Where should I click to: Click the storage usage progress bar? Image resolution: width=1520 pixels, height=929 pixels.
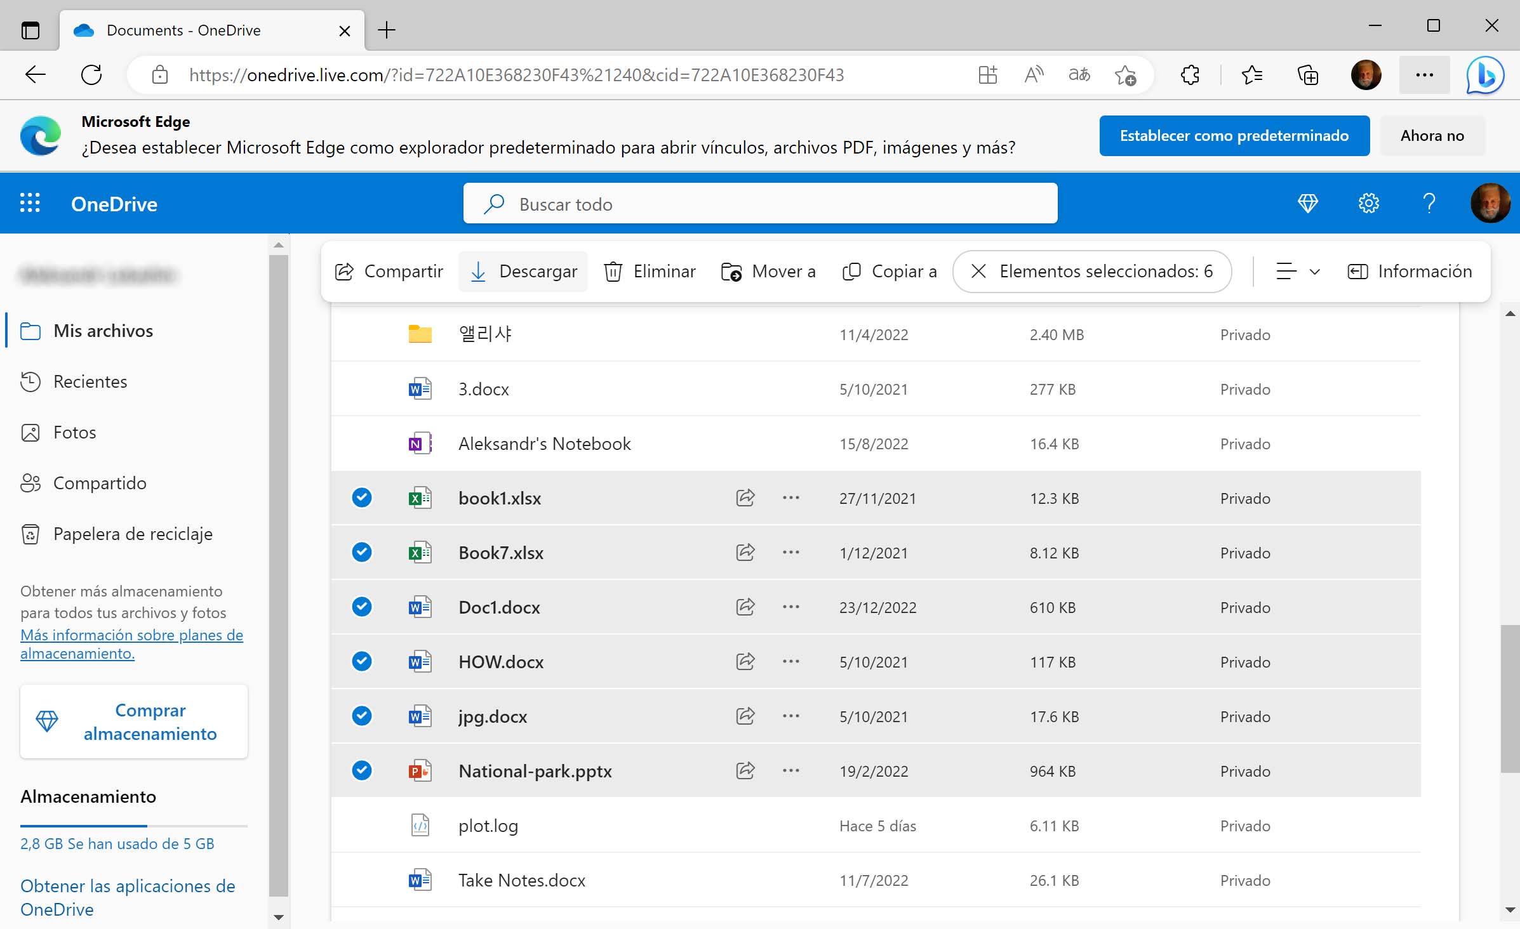134,826
